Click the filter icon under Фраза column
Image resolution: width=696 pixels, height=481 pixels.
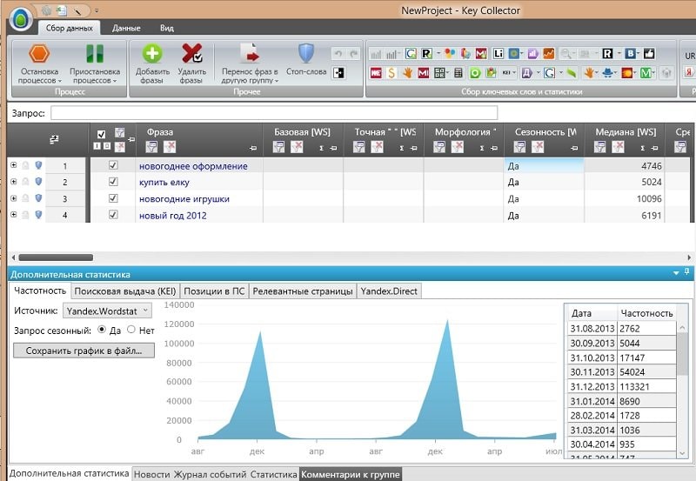tap(151, 147)
